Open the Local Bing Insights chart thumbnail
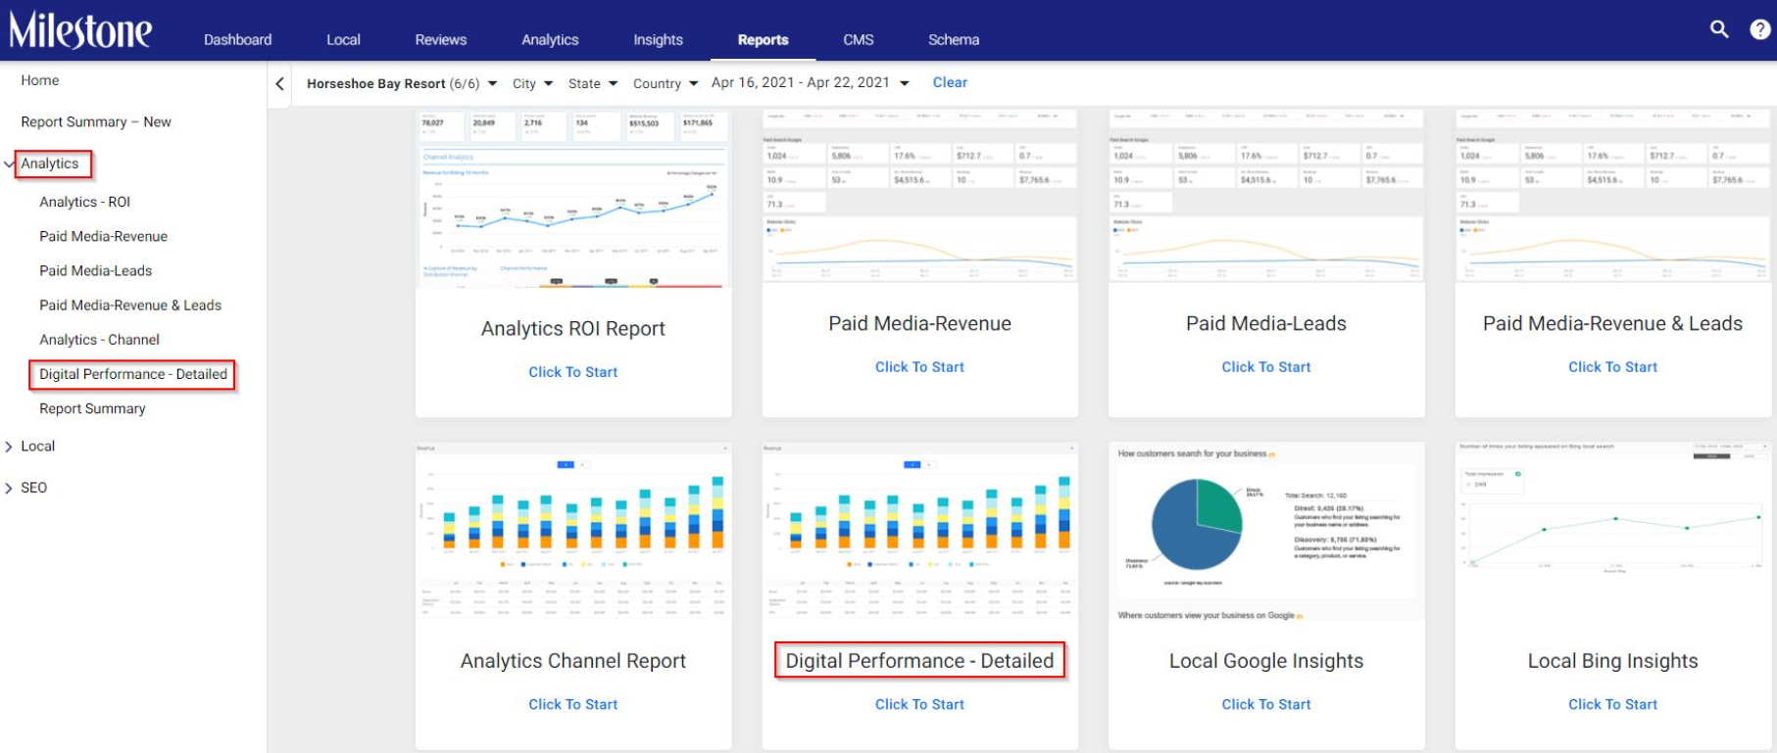Screen dimensions: 1777x753 [x=1613, y=529]
